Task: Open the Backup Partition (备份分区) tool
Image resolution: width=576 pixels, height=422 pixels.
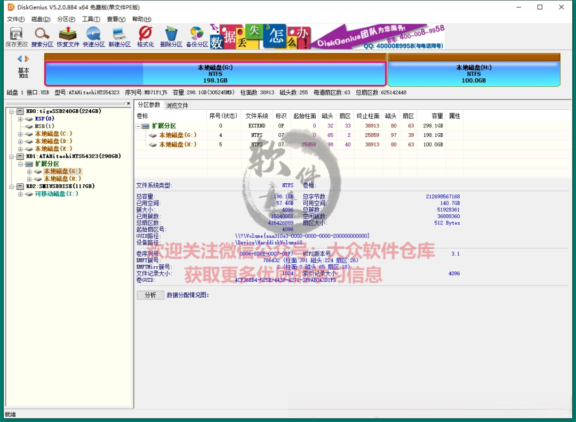Action: [197, 37]
